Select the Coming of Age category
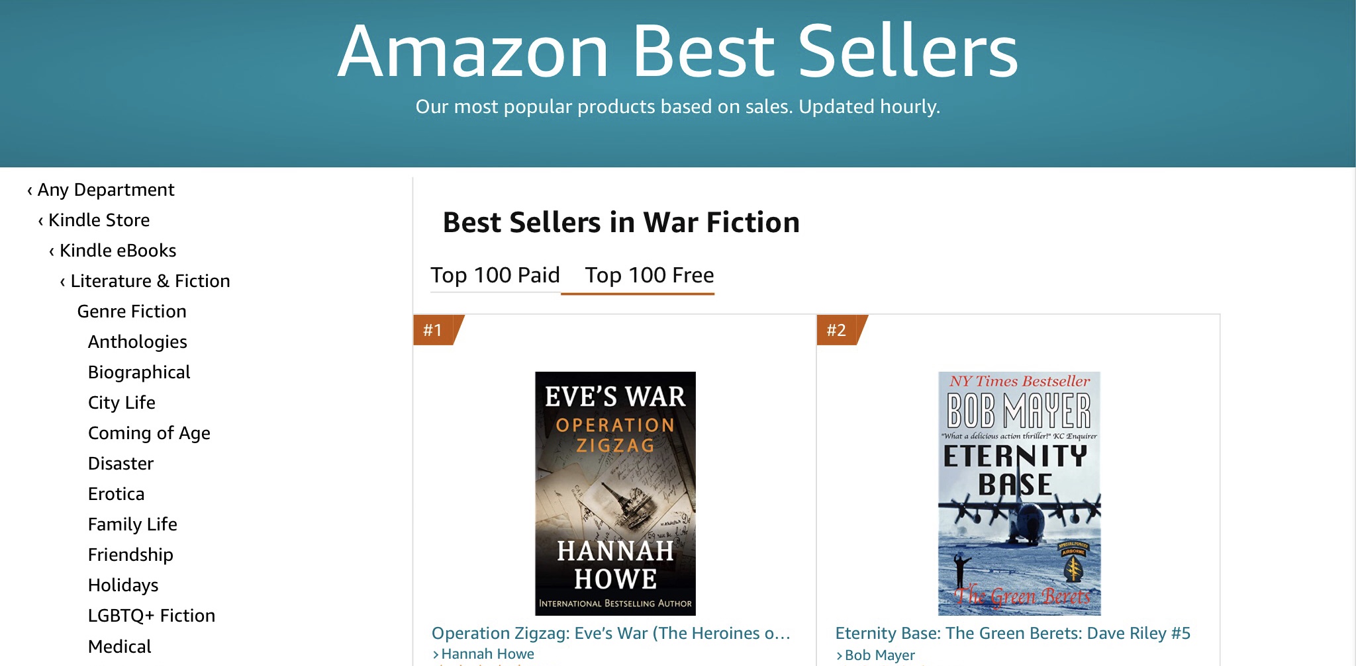 pyautogui.click(x=149, y=433)
